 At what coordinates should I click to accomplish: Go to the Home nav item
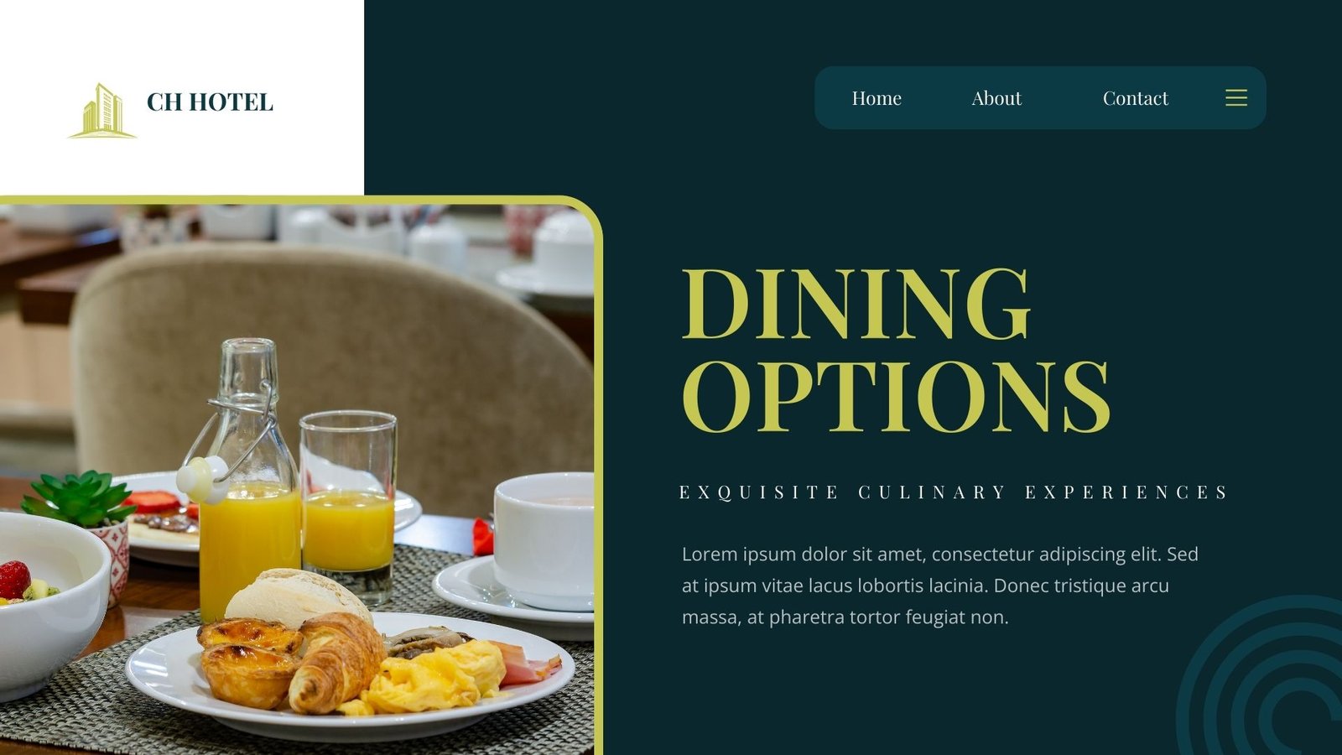coord(876,98)
